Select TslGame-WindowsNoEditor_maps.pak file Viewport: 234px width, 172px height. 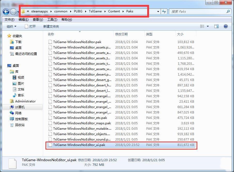point(121,123)
